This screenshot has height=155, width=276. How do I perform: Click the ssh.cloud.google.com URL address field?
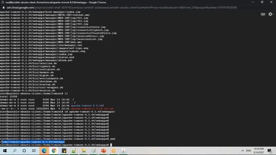click(x=122, y=8)
